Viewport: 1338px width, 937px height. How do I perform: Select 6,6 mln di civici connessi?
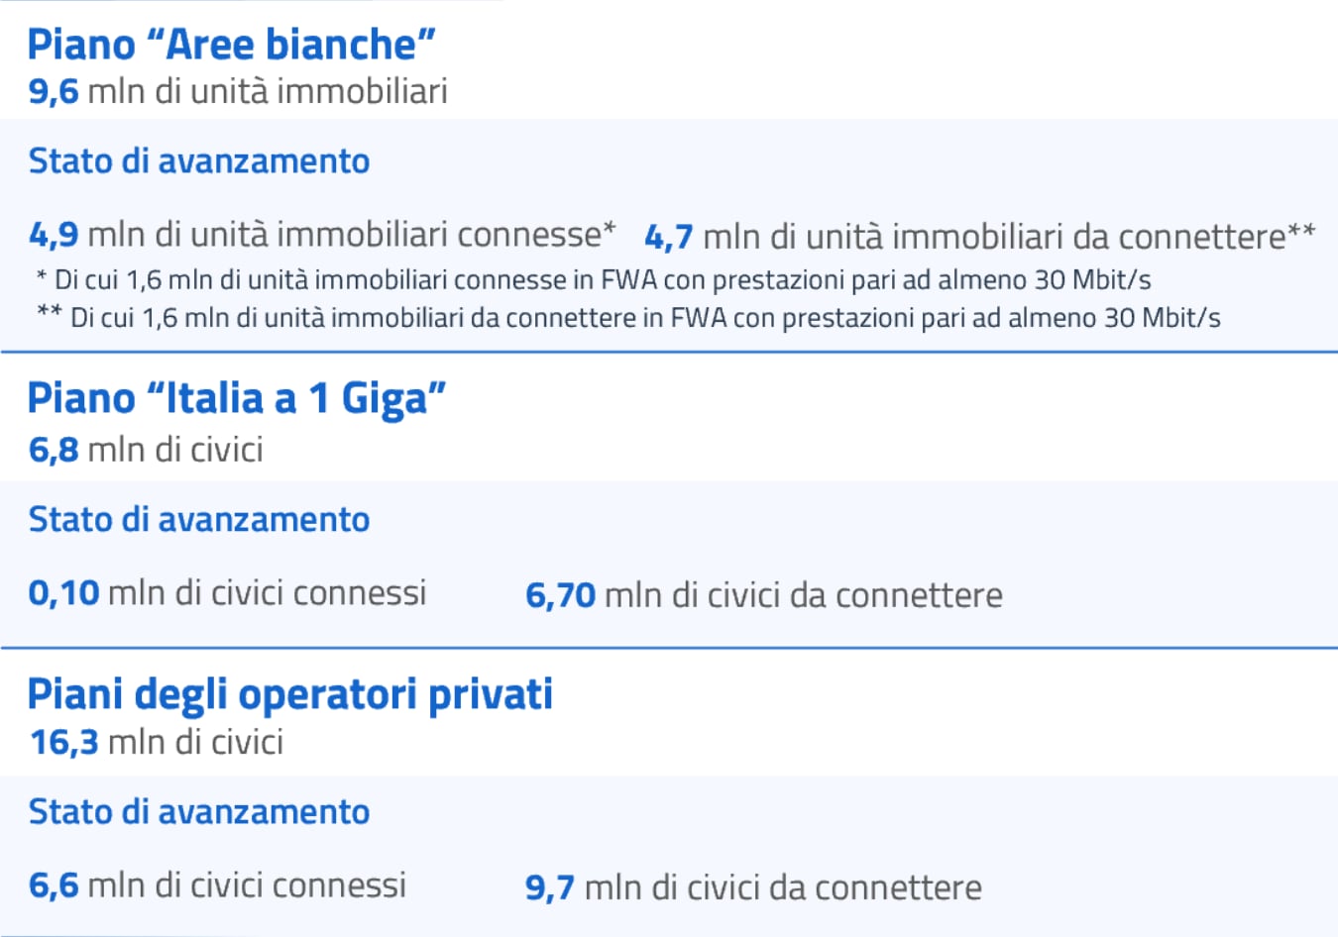click(x=218, y=885)
